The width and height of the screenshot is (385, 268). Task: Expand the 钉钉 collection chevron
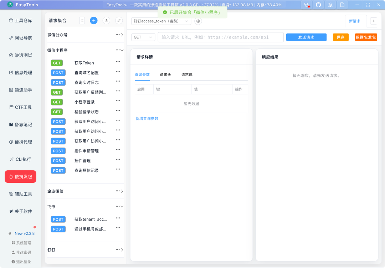(x=122, y=250)
